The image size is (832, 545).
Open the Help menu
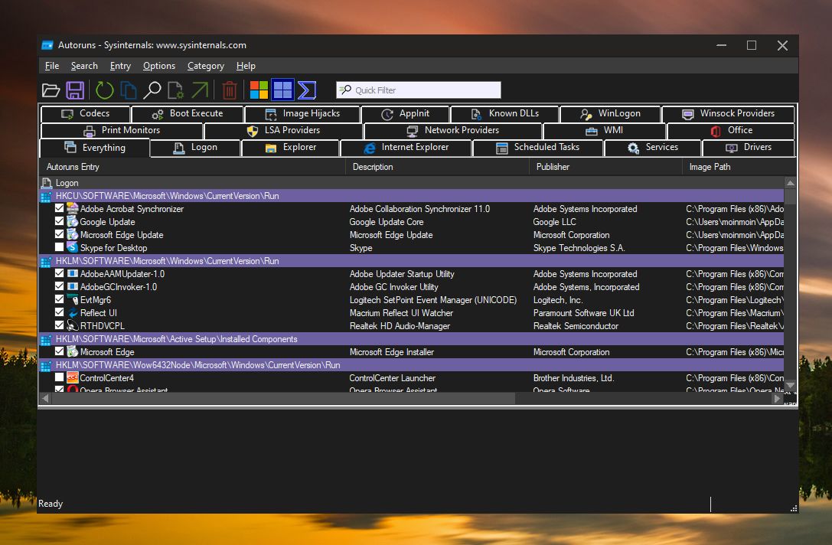(246, 66)
